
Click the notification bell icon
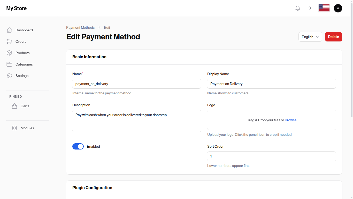point(297,8)
